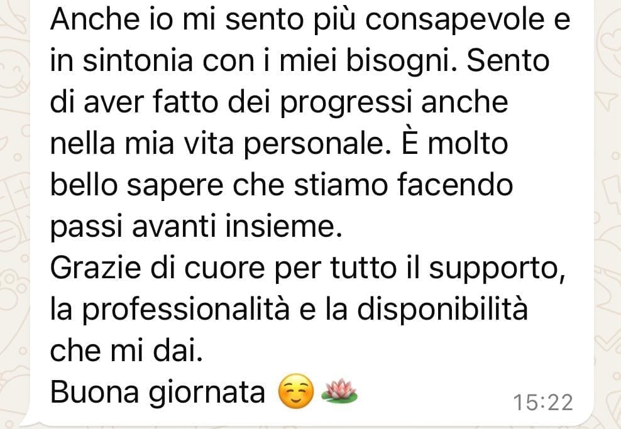Click the word "bello" in message
The width and height of the screenshot is (621, 429).
tap(84, 185)
